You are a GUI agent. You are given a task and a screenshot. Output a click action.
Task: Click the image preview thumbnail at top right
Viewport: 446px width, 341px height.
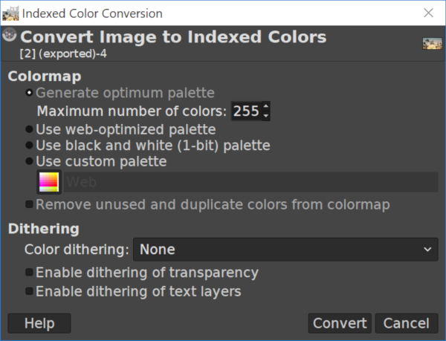[432, 44]
